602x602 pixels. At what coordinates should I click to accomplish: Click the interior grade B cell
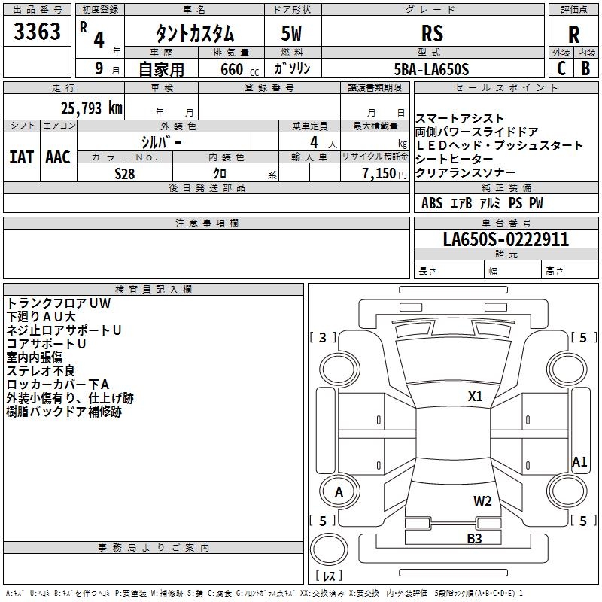(x=585, y=68)
